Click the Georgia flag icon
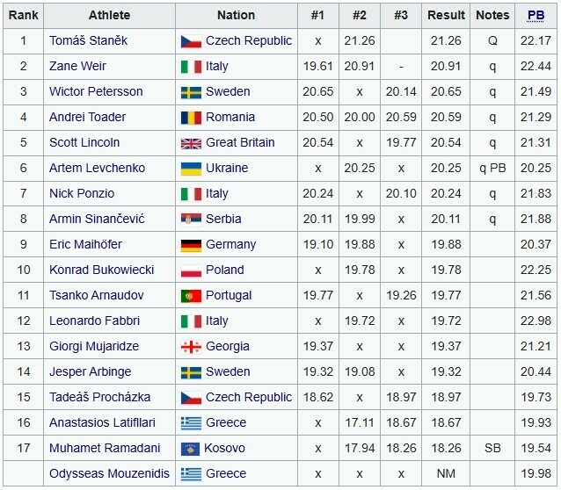Screen dimensions: 561x490 pyautogui.click(x=191, y=347)
